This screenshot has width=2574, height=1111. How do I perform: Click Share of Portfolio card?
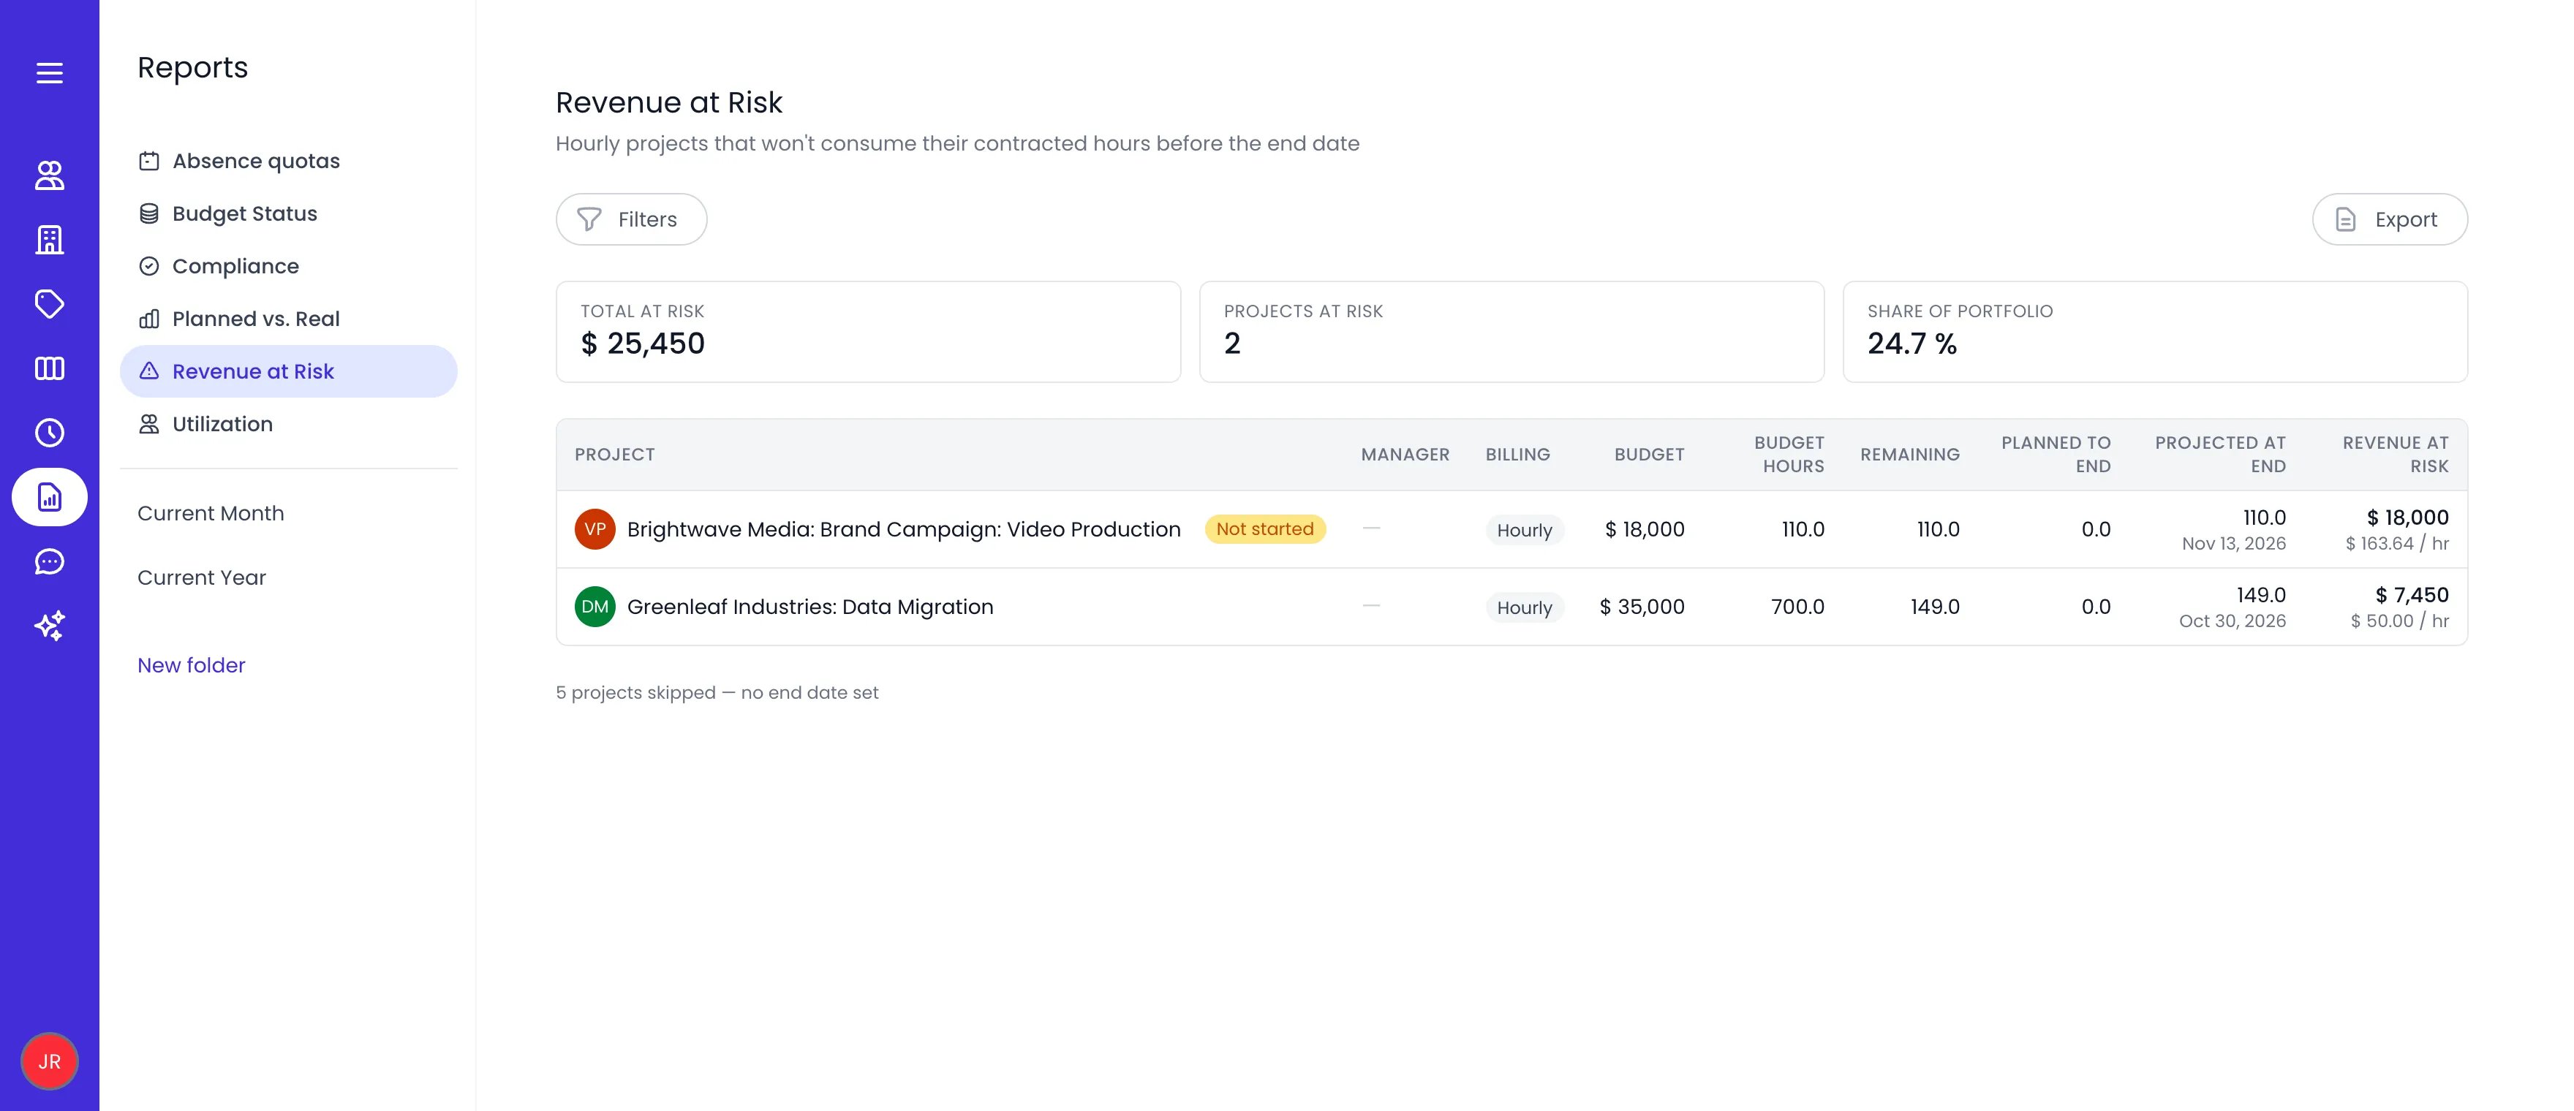point(2154,332)
